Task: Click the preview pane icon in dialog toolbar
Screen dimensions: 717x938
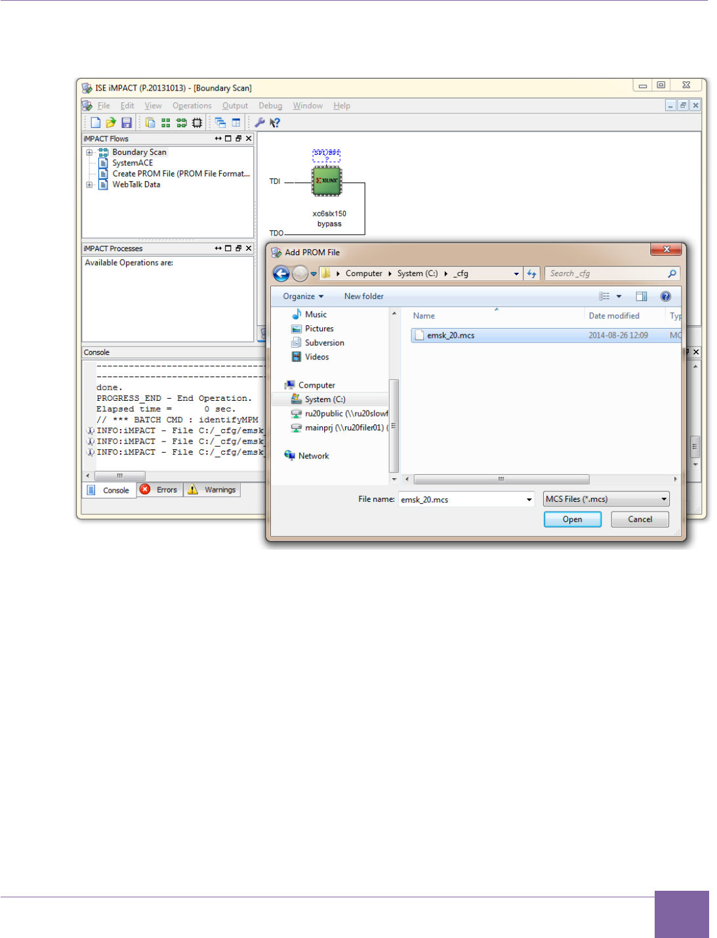Action: click(x=642, y=296)
